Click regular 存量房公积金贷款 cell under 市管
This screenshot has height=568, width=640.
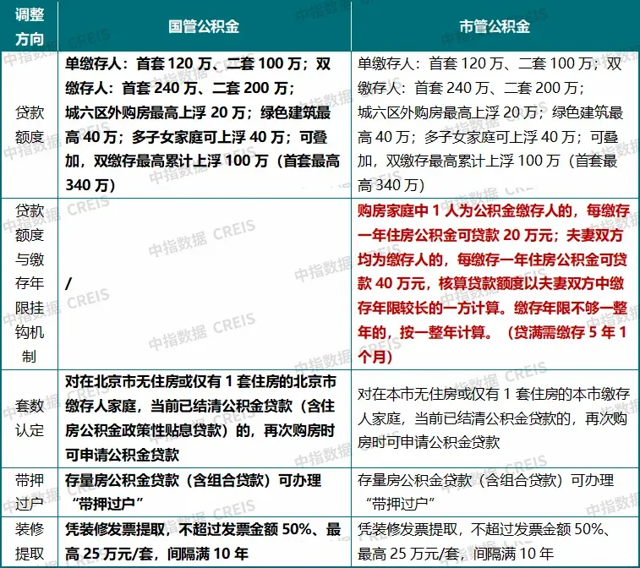coord(495,492)
